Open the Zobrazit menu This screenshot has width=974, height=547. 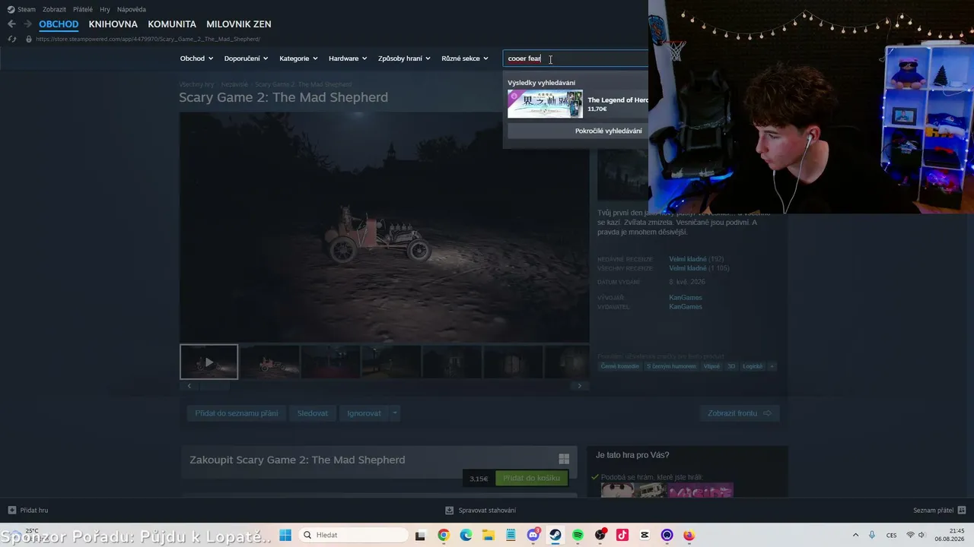point(54,9)
